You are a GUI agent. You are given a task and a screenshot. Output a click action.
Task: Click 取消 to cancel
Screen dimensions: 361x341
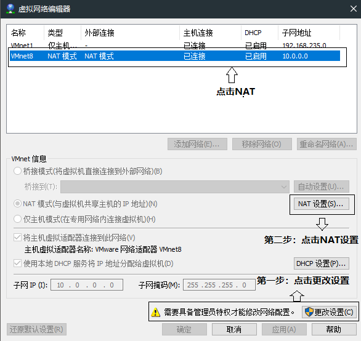coord(234,329)
